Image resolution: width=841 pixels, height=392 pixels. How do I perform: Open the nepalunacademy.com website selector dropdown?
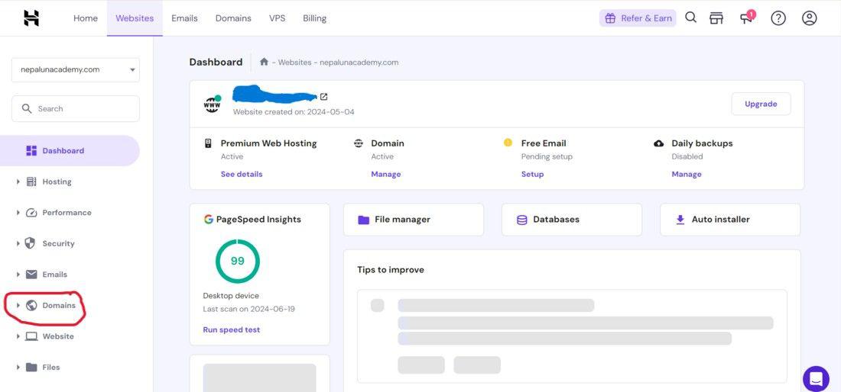(76, 70)
